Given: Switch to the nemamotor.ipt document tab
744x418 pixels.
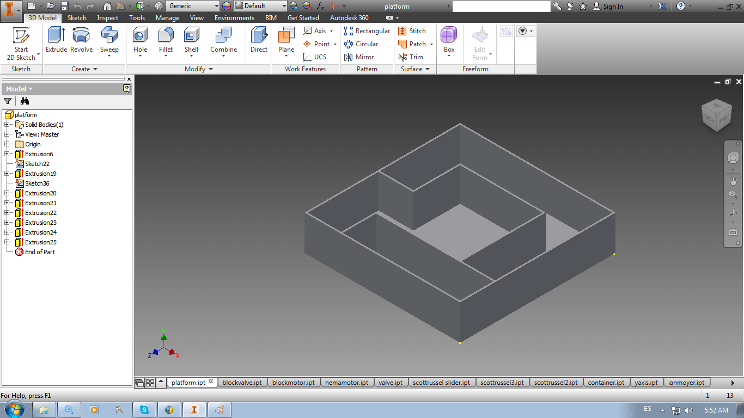Looking at the screenshot, I should 346,383.
